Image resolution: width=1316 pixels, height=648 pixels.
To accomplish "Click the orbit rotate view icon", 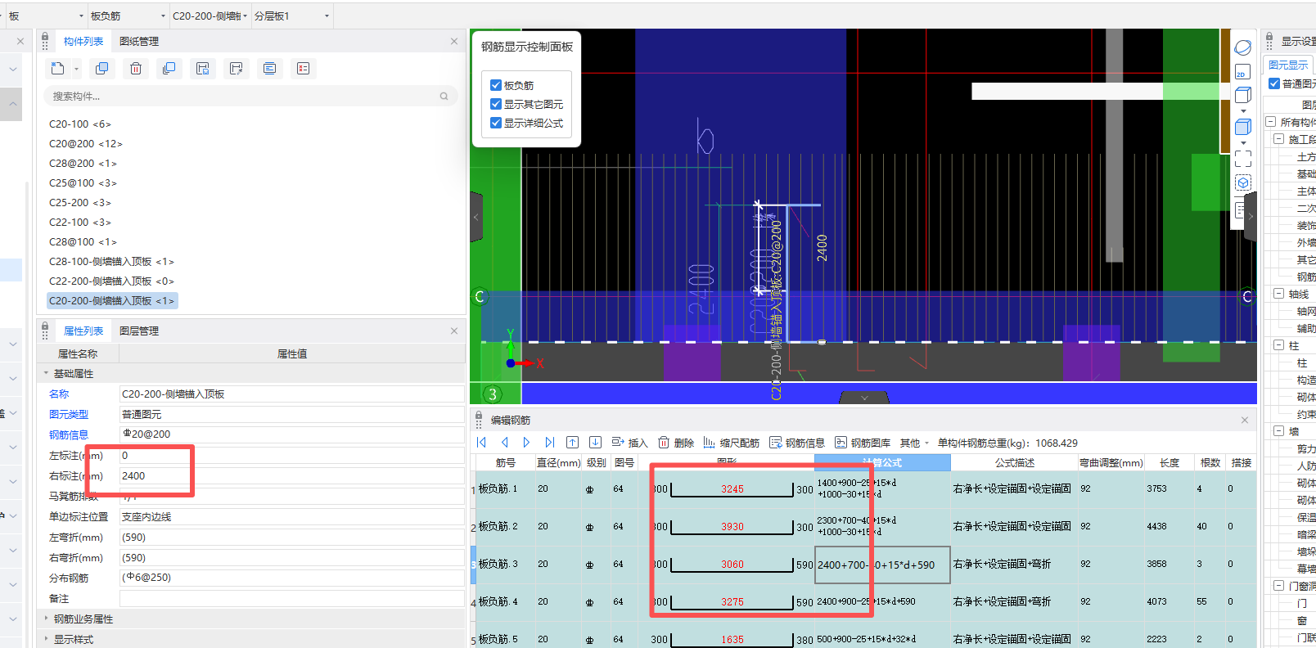I will click(1242, 48).
